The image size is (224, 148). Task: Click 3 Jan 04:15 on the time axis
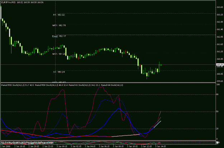click(90, 147)
